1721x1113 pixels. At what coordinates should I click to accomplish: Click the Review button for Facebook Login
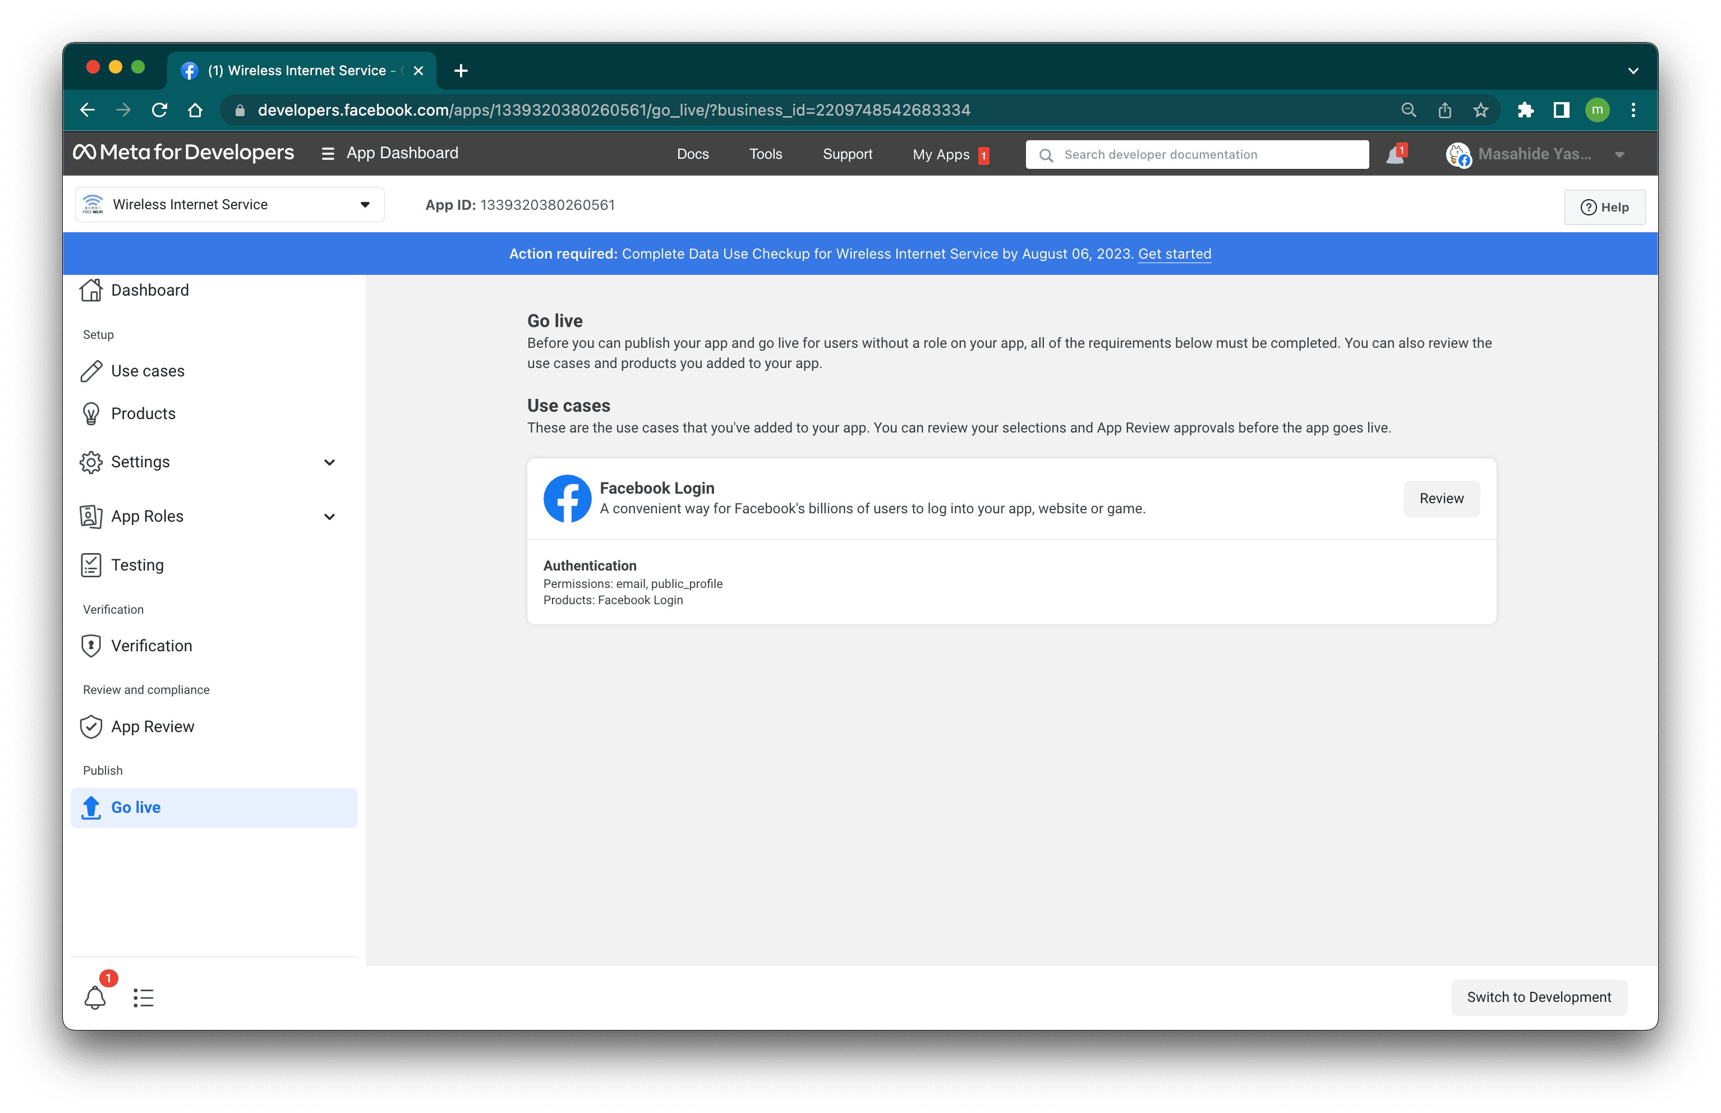pos(1441,499)
